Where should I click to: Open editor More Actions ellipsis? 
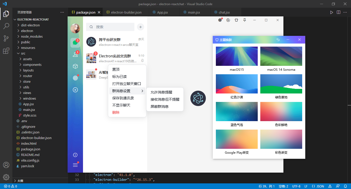[x=345, y=12]
